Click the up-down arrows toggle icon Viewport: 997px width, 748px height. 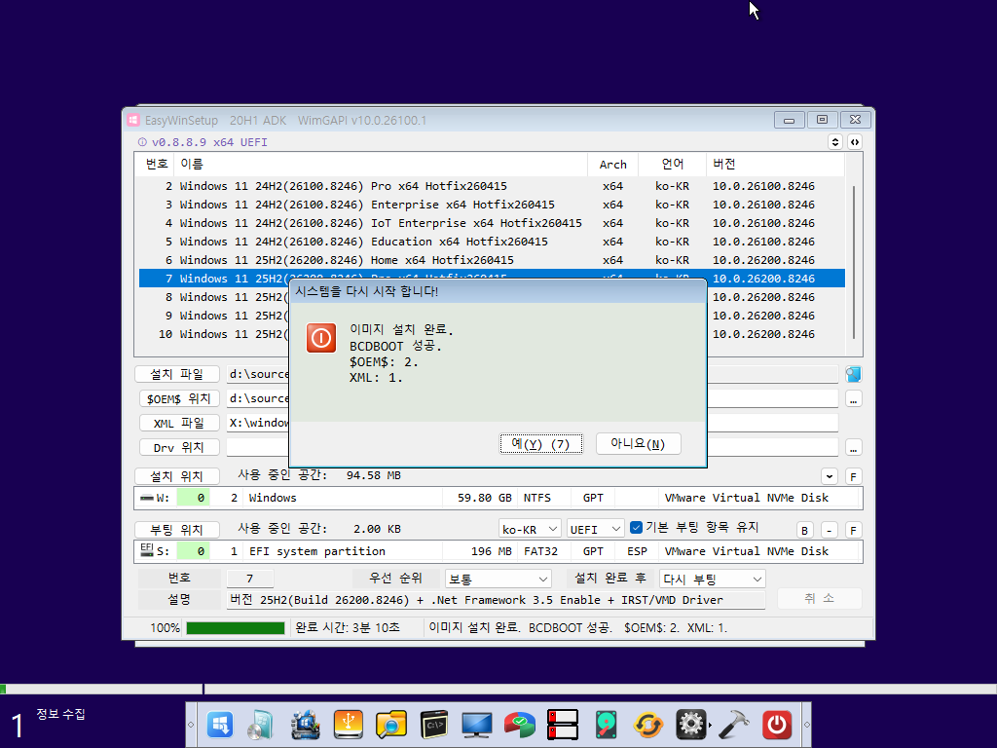click(x=835, y=142)
